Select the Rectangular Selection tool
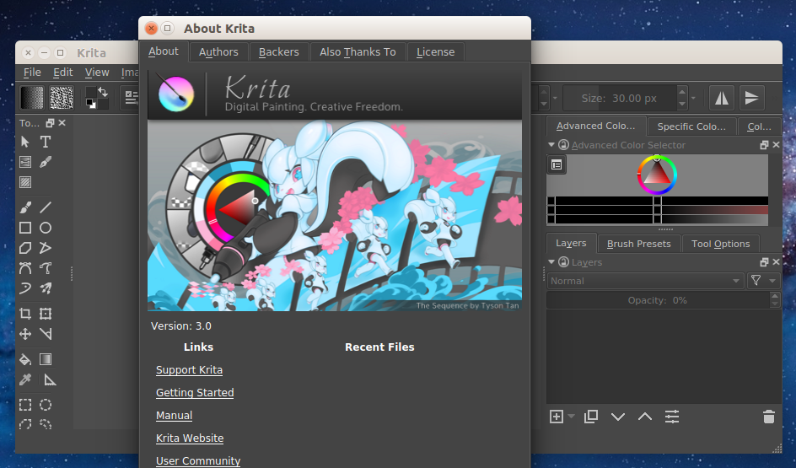Viewport: 796px width, 468px height. [x=25, y=405]
